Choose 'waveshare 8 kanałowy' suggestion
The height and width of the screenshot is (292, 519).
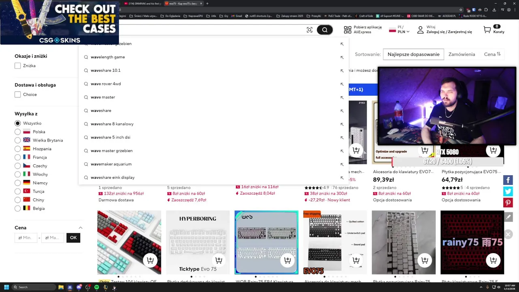(x=112, y=124)
